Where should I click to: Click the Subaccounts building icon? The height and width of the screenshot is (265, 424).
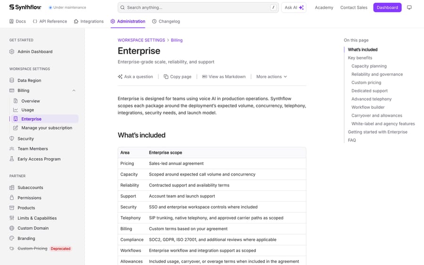pos(12,187)
